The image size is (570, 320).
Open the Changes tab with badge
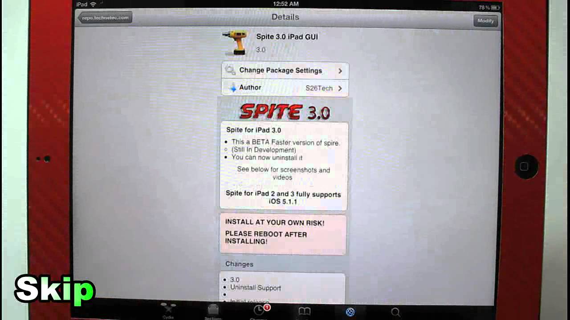pos(260,311)
